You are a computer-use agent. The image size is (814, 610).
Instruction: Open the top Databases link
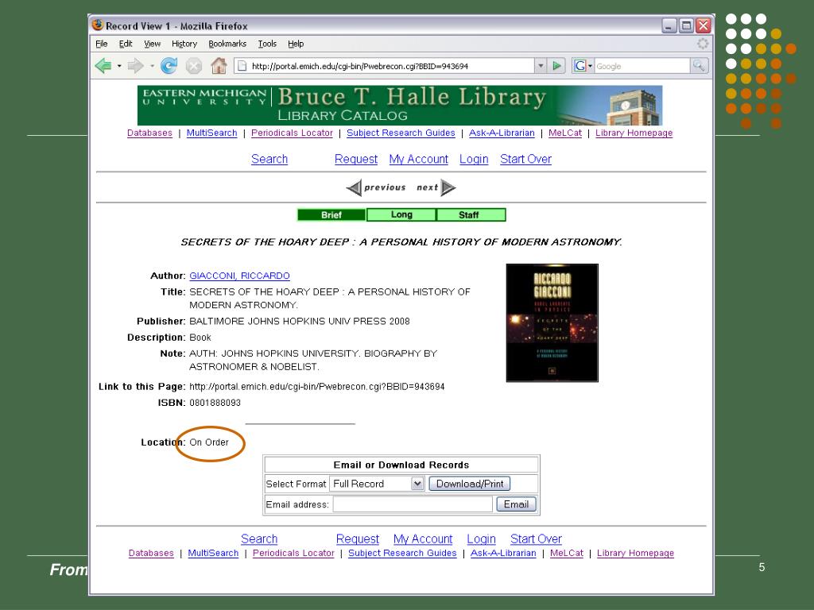point(149,133)
